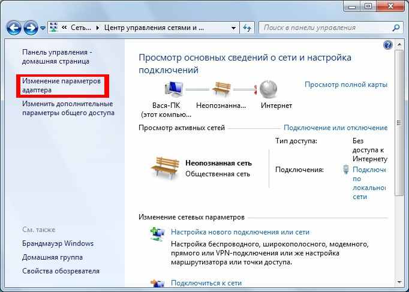
Task: Open 'Домашняя группа' link
Action: click(52, 257)
